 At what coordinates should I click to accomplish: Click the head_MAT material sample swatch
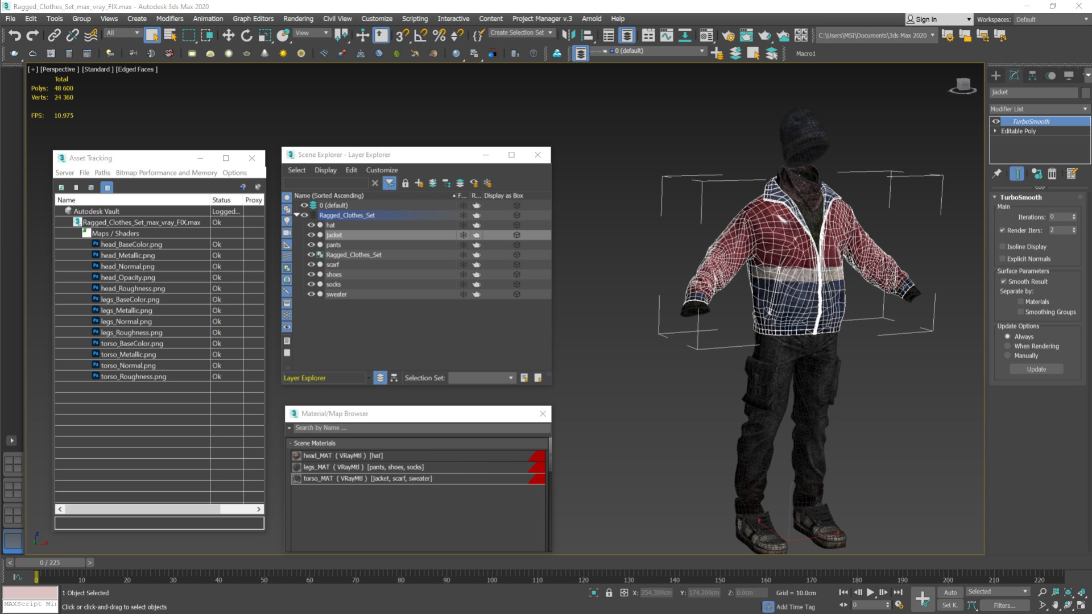[296, 456]
